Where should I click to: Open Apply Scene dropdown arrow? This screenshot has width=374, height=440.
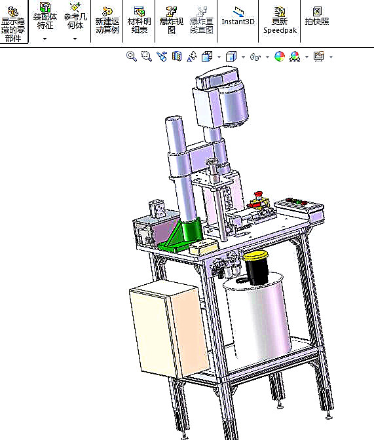tap(307, 57)
